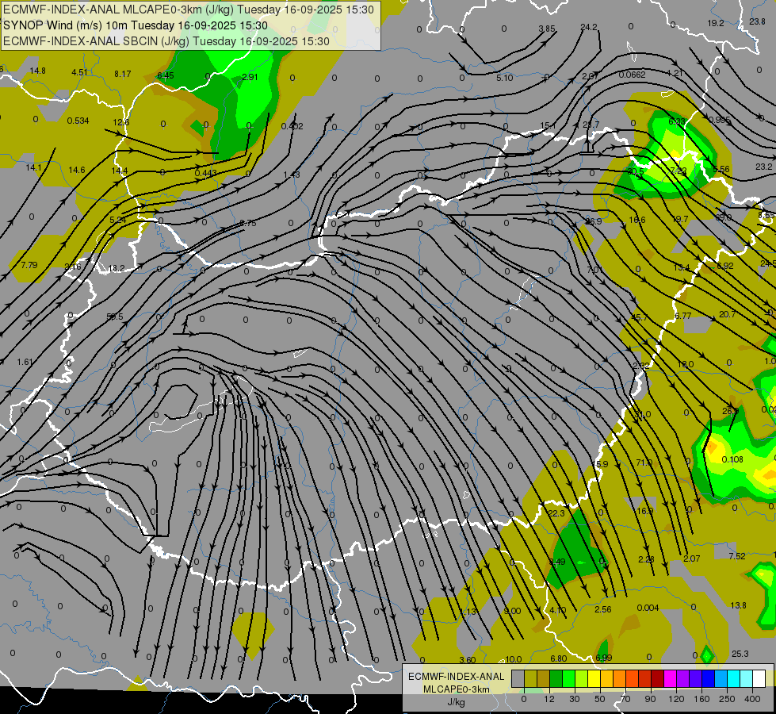This screenshot has width=776, height=714.
Task: Click the map value 19.2
Action: (x=716, y=23)
